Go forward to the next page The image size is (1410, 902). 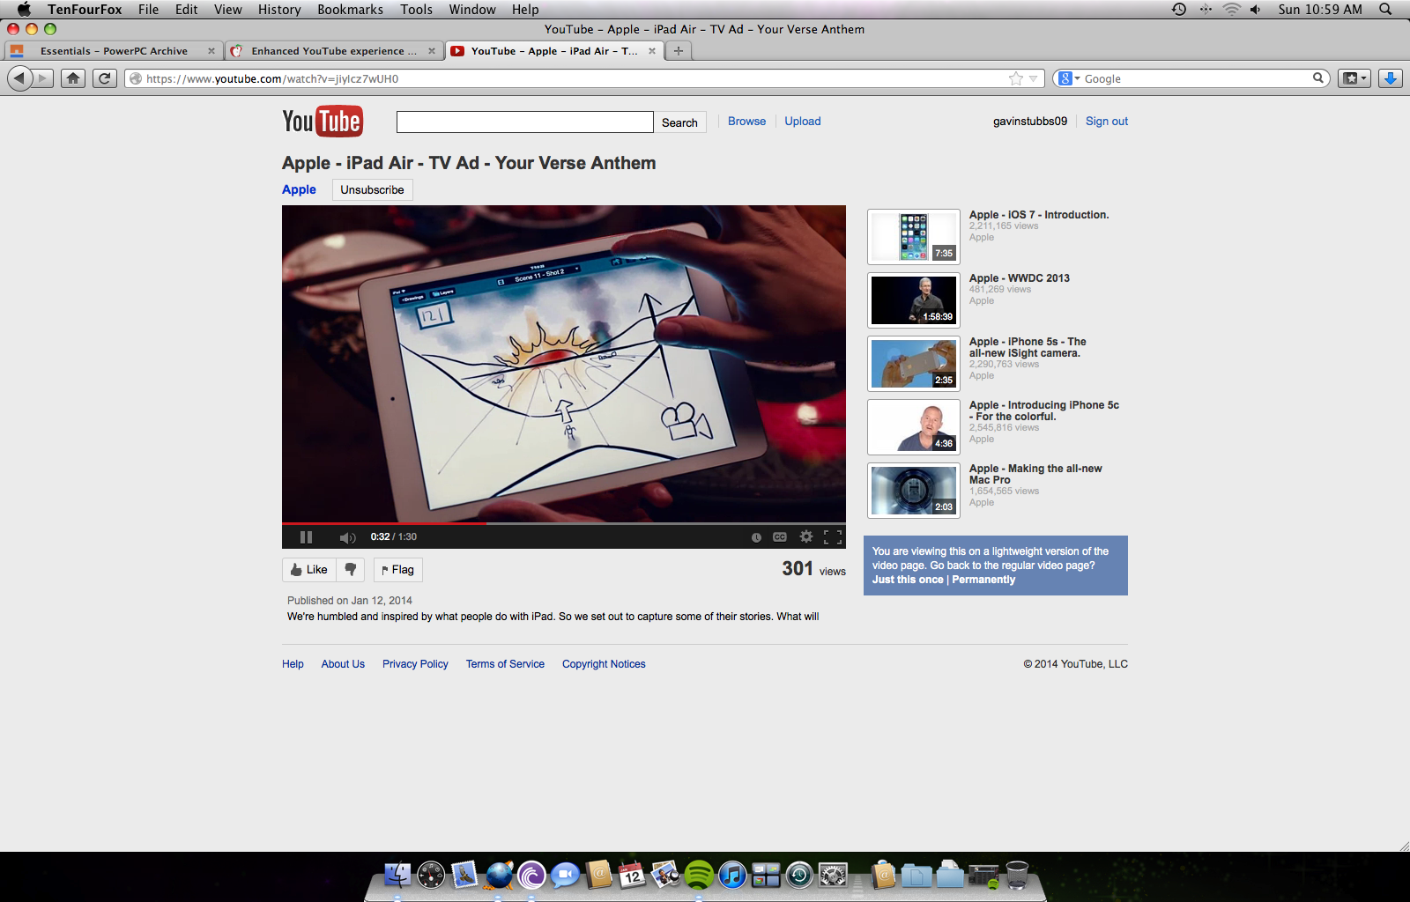pos(43,78)
